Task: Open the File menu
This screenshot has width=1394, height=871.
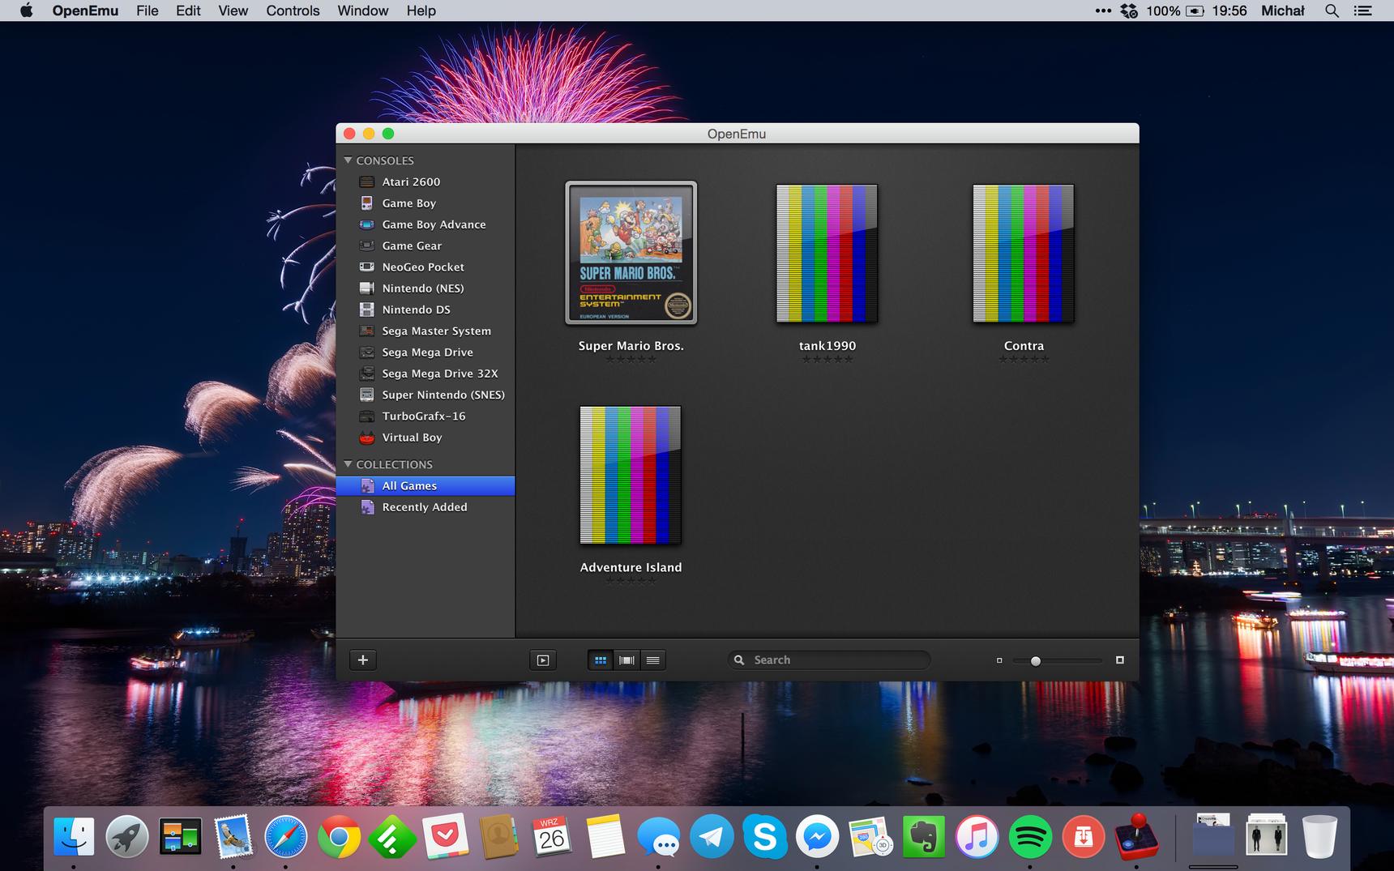Action: [148, 11]
